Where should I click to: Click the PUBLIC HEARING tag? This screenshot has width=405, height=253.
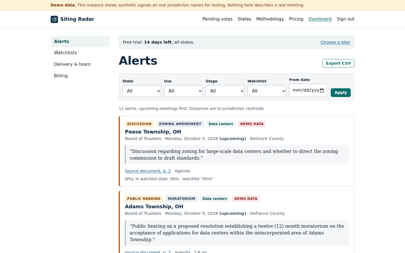pyautogui.click(x=144, y=199)
